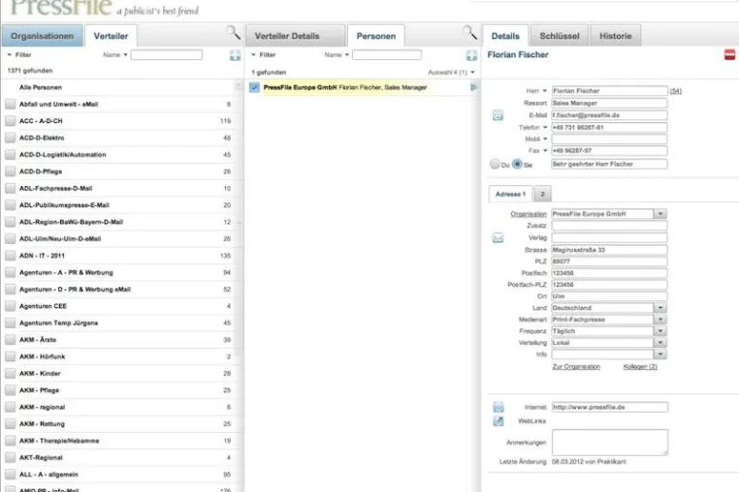The height and width of the screenshot is (492, 739).
Task: Uncheck the PressFile Europe GmbH person checkbox
Action: point(254,87)
